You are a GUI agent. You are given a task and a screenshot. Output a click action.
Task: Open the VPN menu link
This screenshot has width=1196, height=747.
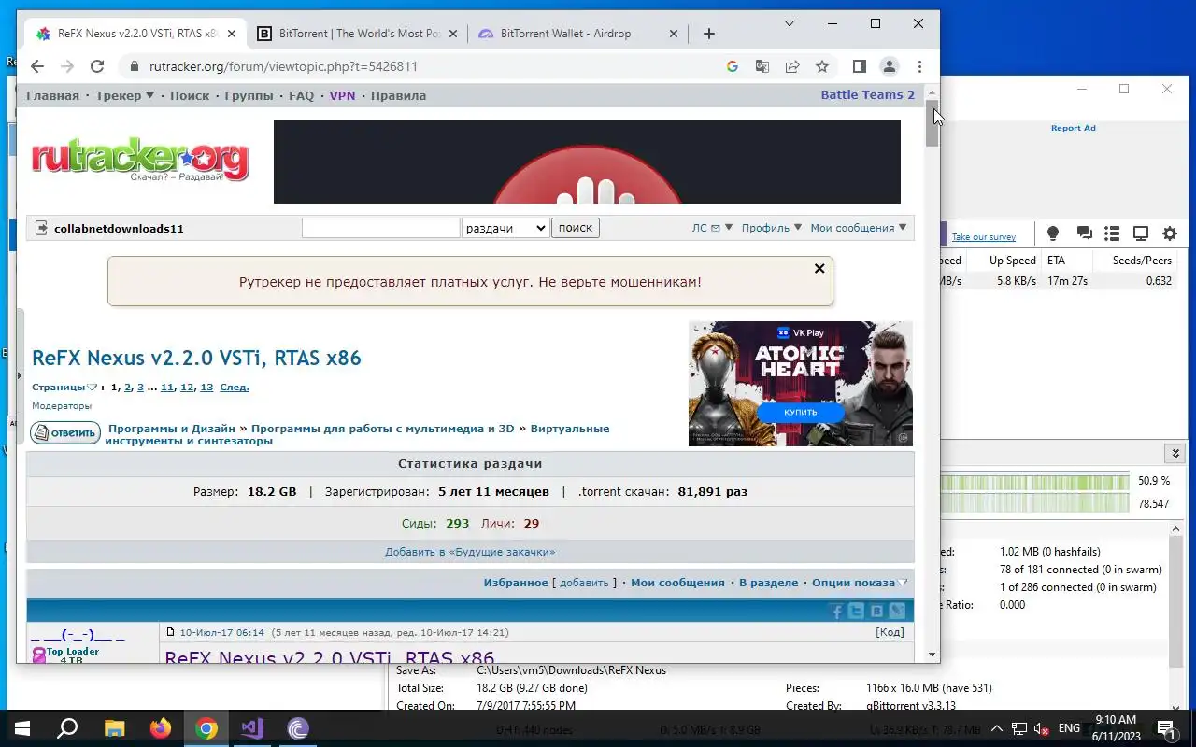click(342, 95)
